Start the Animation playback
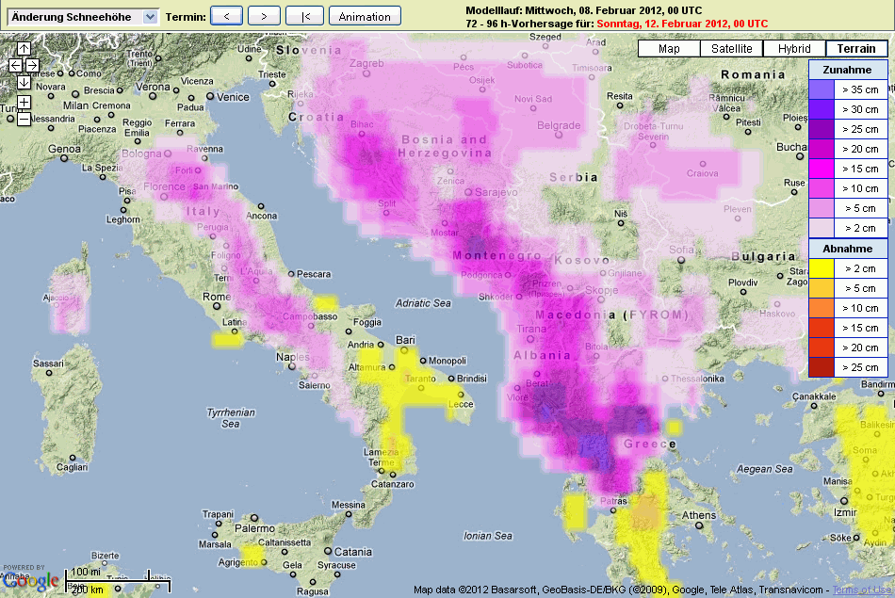Screen dimensions: 895x598 365,16
